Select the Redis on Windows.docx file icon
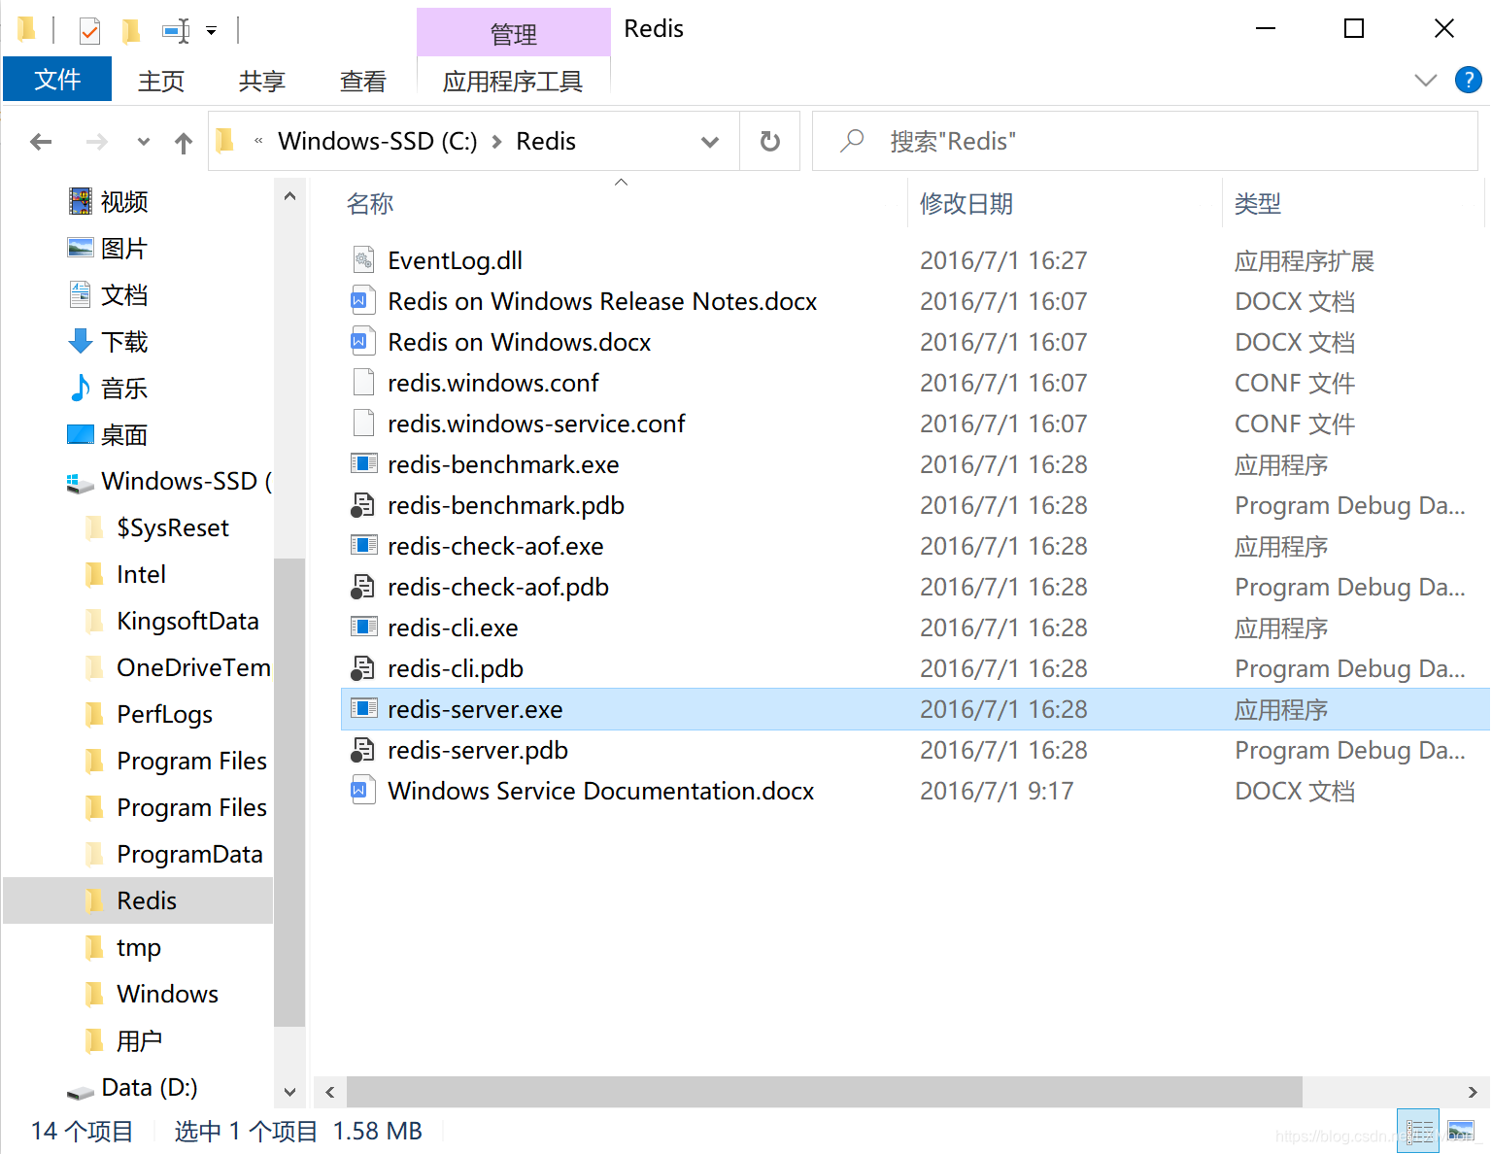1492x1154 pixels. pos(363,342)
